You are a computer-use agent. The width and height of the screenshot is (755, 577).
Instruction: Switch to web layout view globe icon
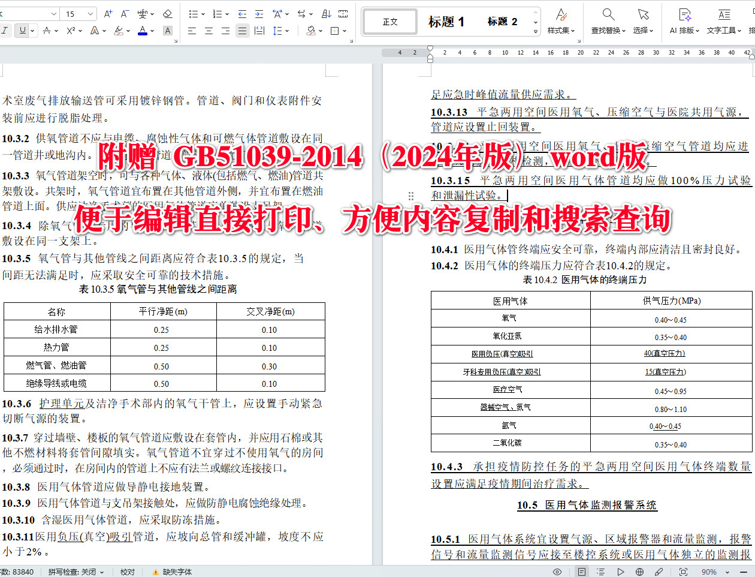[x=639, y=572]
